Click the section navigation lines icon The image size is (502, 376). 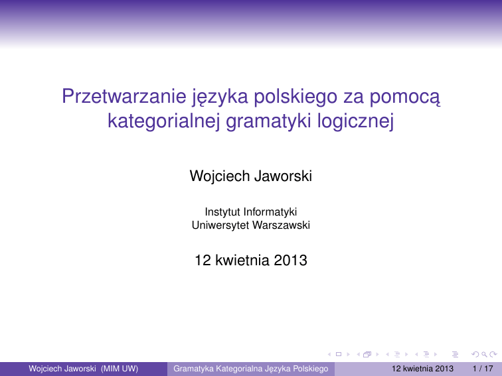point(426,353)
